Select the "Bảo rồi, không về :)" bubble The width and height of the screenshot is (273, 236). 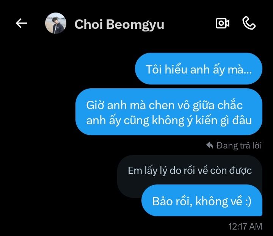202,200
